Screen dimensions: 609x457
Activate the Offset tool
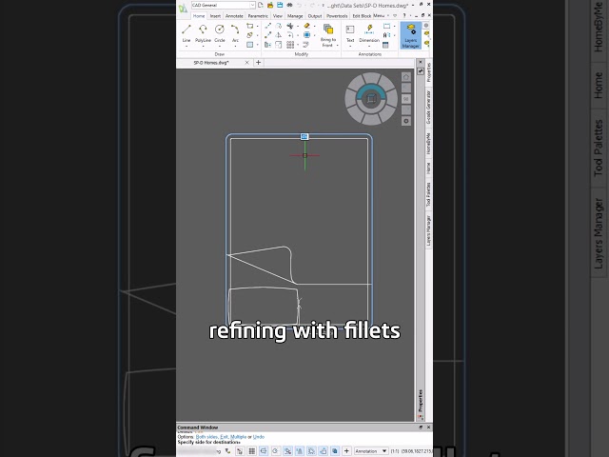pyautogui.click(x=306, y=45)
